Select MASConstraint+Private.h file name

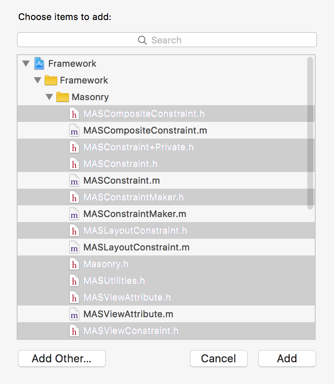tap(139, 147)
